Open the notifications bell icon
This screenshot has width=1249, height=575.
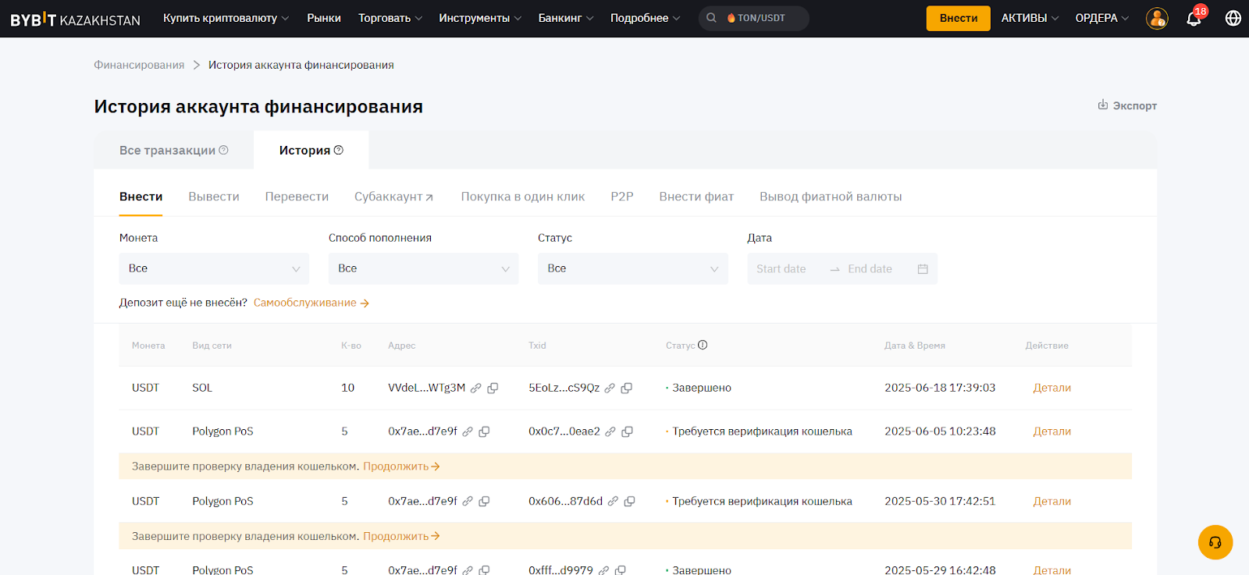pyautogui.click(x=1194, y=19)
